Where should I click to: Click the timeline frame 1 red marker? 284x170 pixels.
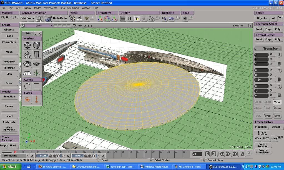[15, 151]
